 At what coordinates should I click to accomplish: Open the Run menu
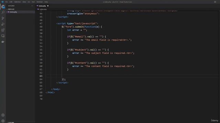click(x=33, y=2)
